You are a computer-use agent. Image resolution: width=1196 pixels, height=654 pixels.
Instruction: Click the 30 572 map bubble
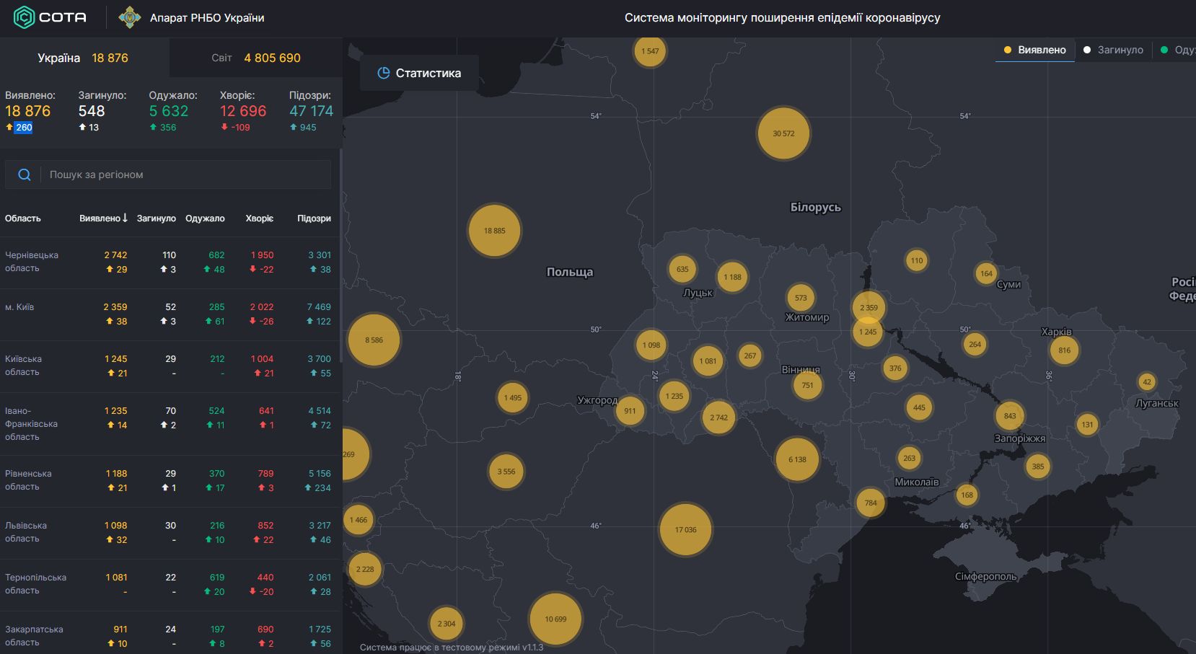(x=783, y=133)
